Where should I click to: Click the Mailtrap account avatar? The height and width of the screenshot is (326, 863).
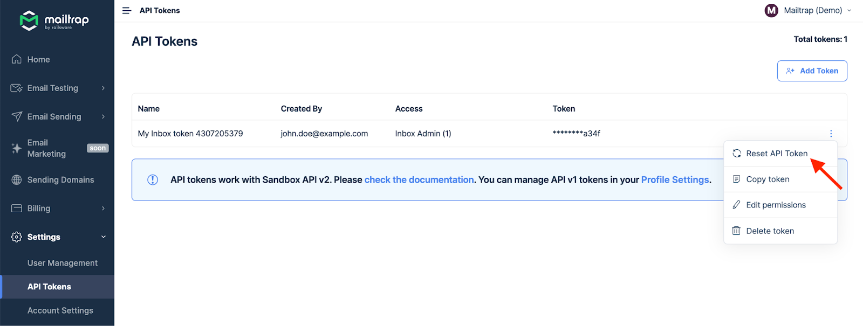pos(771,10)
